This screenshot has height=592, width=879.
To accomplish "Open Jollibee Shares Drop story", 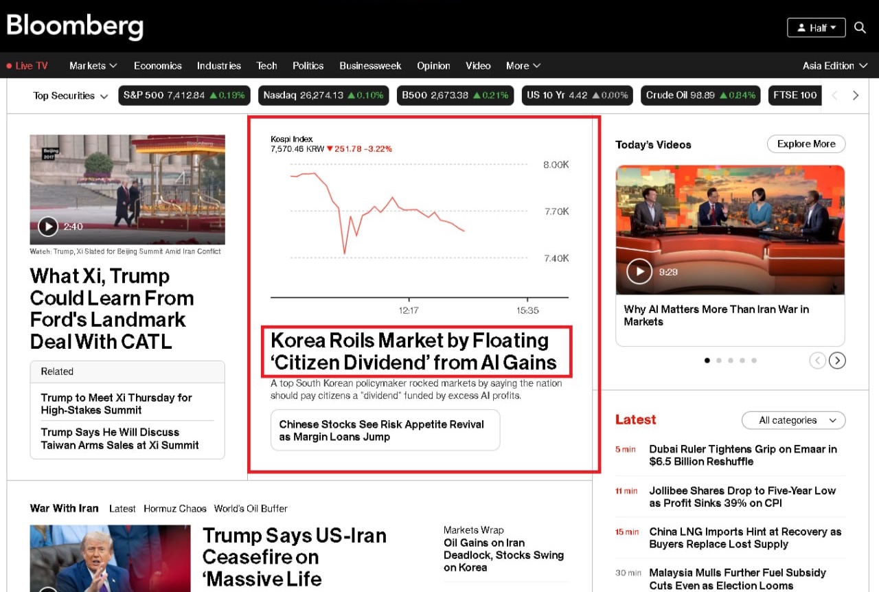I will pos(742,497).
